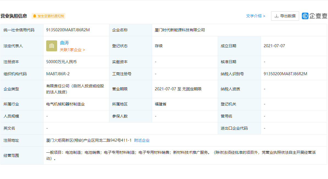
Task: Click 企业名称 label
Action: pyautogui.click(x=120, y=30)
